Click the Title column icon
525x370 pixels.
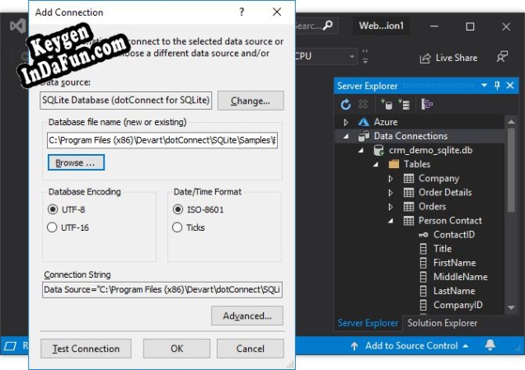point(424,249)
